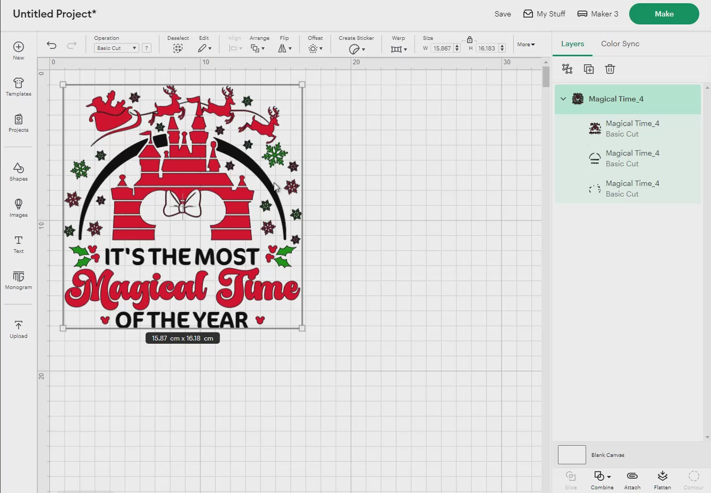This screenshot has height=493, width=711.
Task: Click the Width size field
Action: point(442,48)
